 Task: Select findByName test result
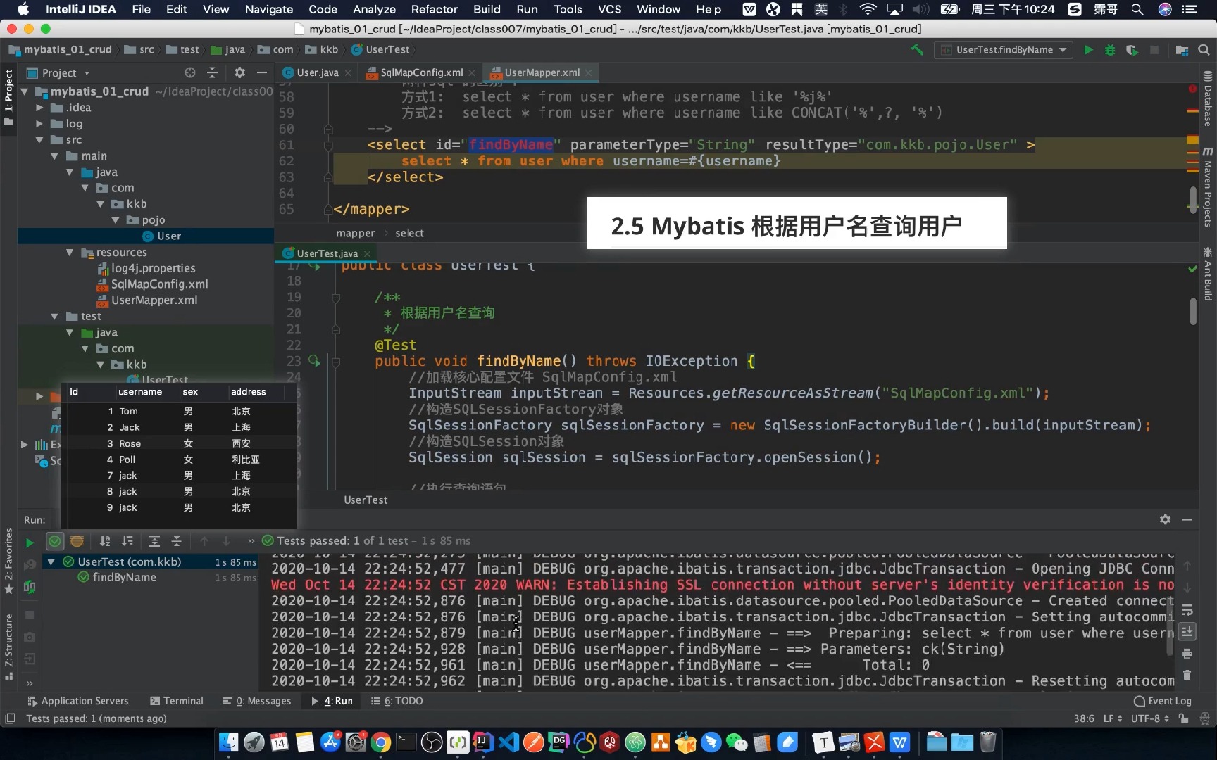[x=124, y=577]
